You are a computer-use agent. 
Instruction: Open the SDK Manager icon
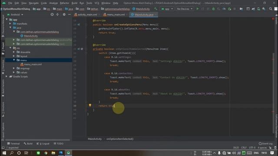tap(264, 9)
